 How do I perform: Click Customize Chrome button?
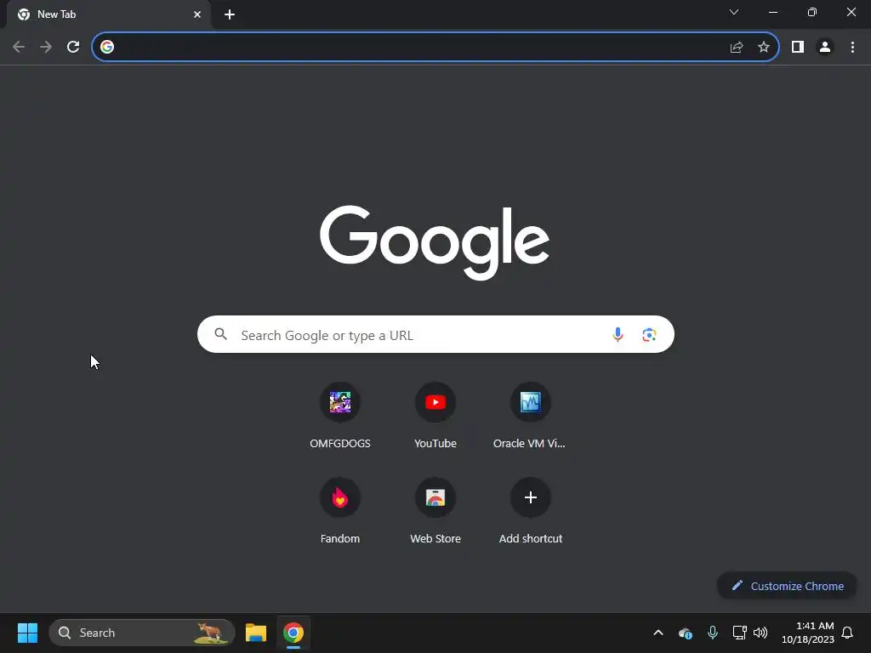tap(787, 586)
